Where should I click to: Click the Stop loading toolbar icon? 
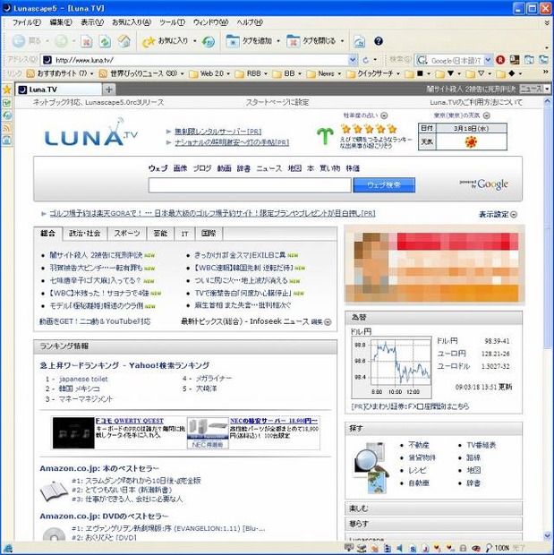[87, 41]
